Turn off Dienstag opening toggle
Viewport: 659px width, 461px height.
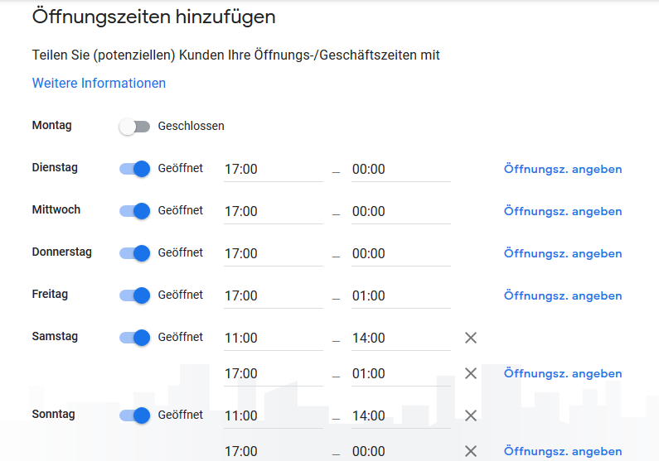134,169
